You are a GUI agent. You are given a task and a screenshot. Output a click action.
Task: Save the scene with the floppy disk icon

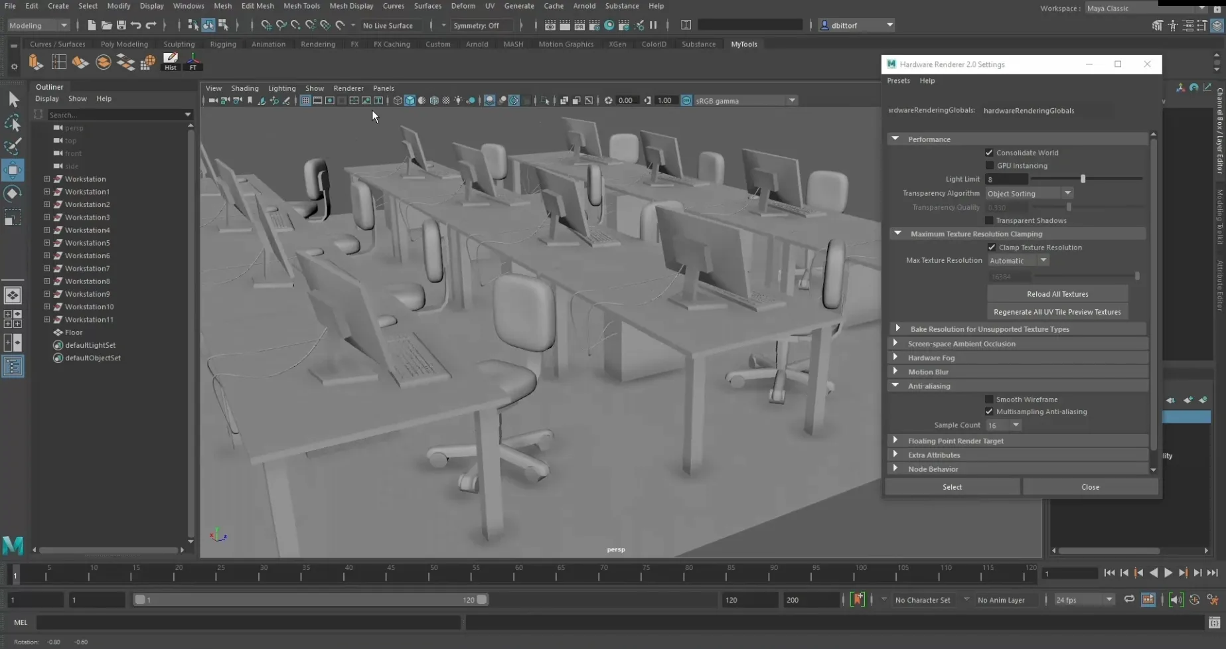[x=121, y=25]
